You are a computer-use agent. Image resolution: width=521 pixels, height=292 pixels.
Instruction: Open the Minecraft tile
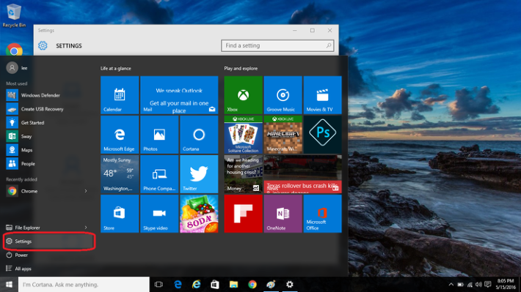pyautogui.click(x=283, y=135)
